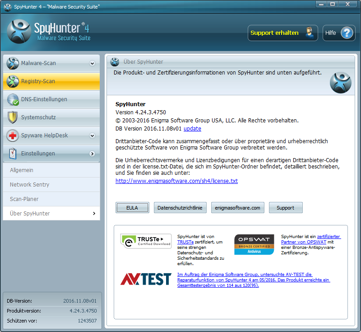Open the AV-TEST test result link
Screen dimensions: 361x332
[254, 280]
